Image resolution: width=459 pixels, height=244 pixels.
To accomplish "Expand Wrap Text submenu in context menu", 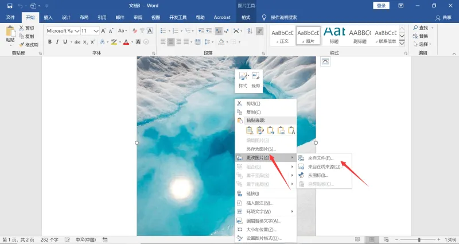I will point(266,211).
